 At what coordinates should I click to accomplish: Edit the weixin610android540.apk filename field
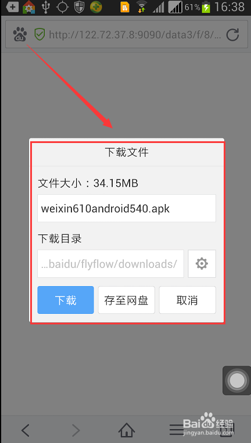point(127,208)
